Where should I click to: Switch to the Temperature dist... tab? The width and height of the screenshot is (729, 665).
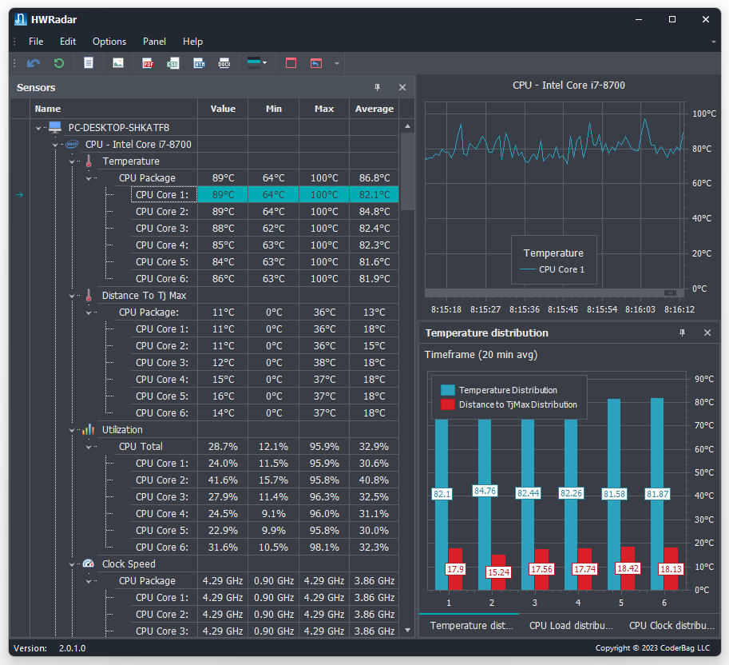(x=471, y=626)
